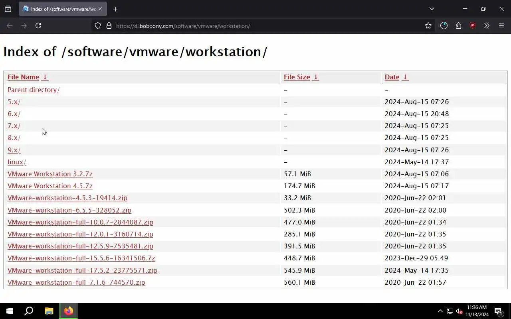Image resolution: width=511 pixels, height=319 pixels.
Task: Open the 7.x/ folder
Action: click(14, 126)
